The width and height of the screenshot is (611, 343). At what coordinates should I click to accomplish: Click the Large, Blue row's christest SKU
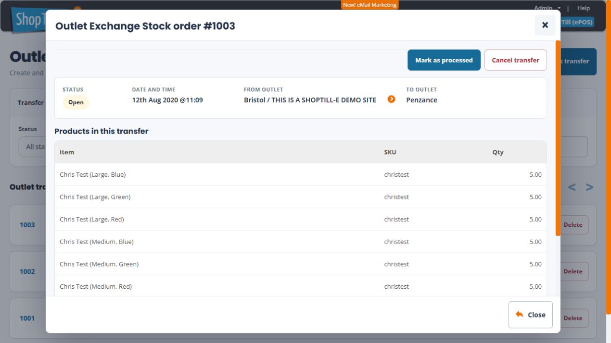(x=396, y=174)
